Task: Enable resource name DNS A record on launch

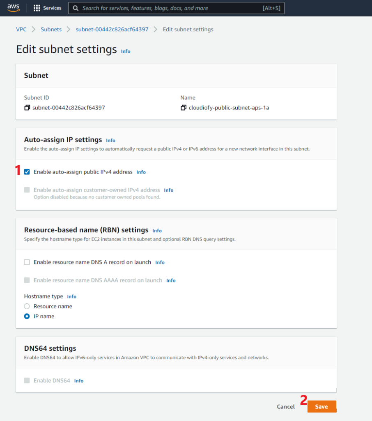Action: [27, 262]
